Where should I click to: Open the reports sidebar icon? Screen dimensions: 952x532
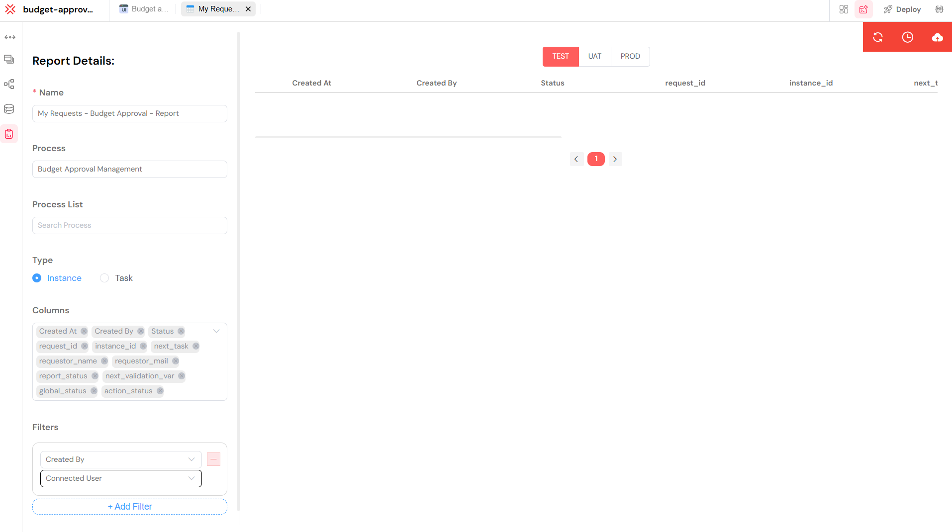click(9, 134)
